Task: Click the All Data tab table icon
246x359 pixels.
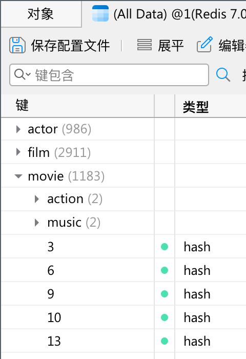Action: coord(100,13)
